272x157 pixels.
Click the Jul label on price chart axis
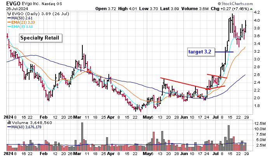(216, 117)
